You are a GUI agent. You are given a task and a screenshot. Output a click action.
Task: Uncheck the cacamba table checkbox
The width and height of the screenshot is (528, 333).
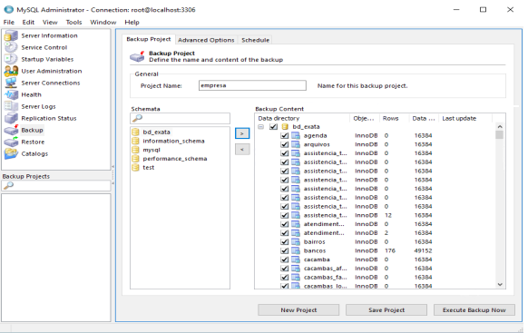pos(285,260)
